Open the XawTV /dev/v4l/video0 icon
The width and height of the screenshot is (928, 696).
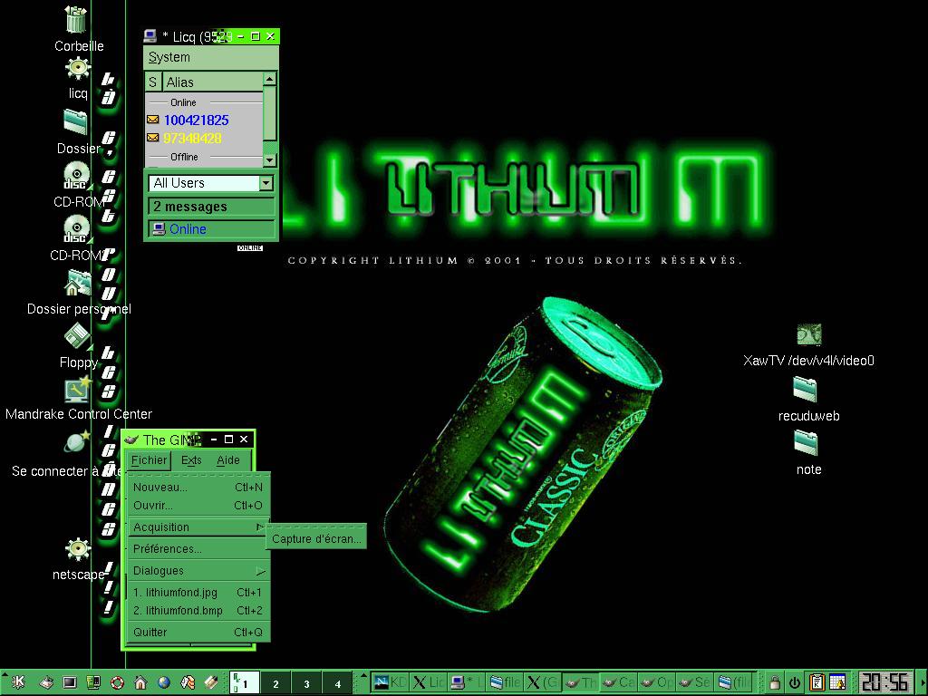[x=808, y=334]
